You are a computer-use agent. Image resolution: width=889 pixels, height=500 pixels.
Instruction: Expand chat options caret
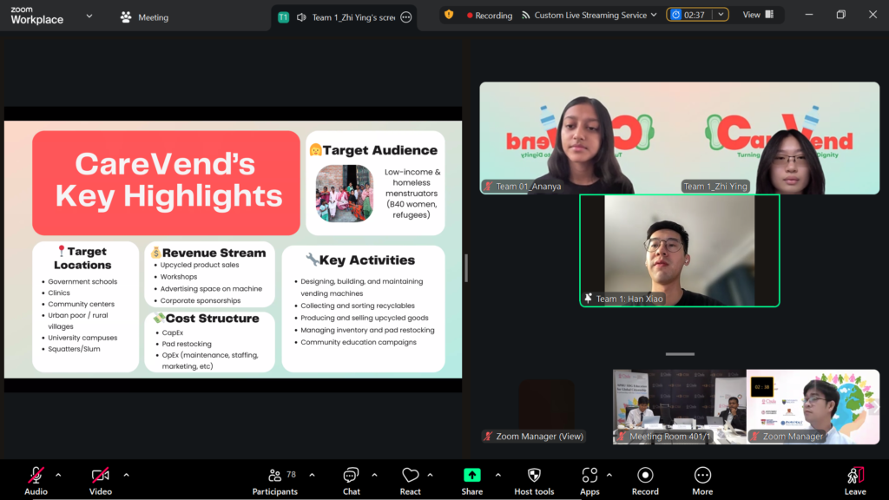click(374, 475)
